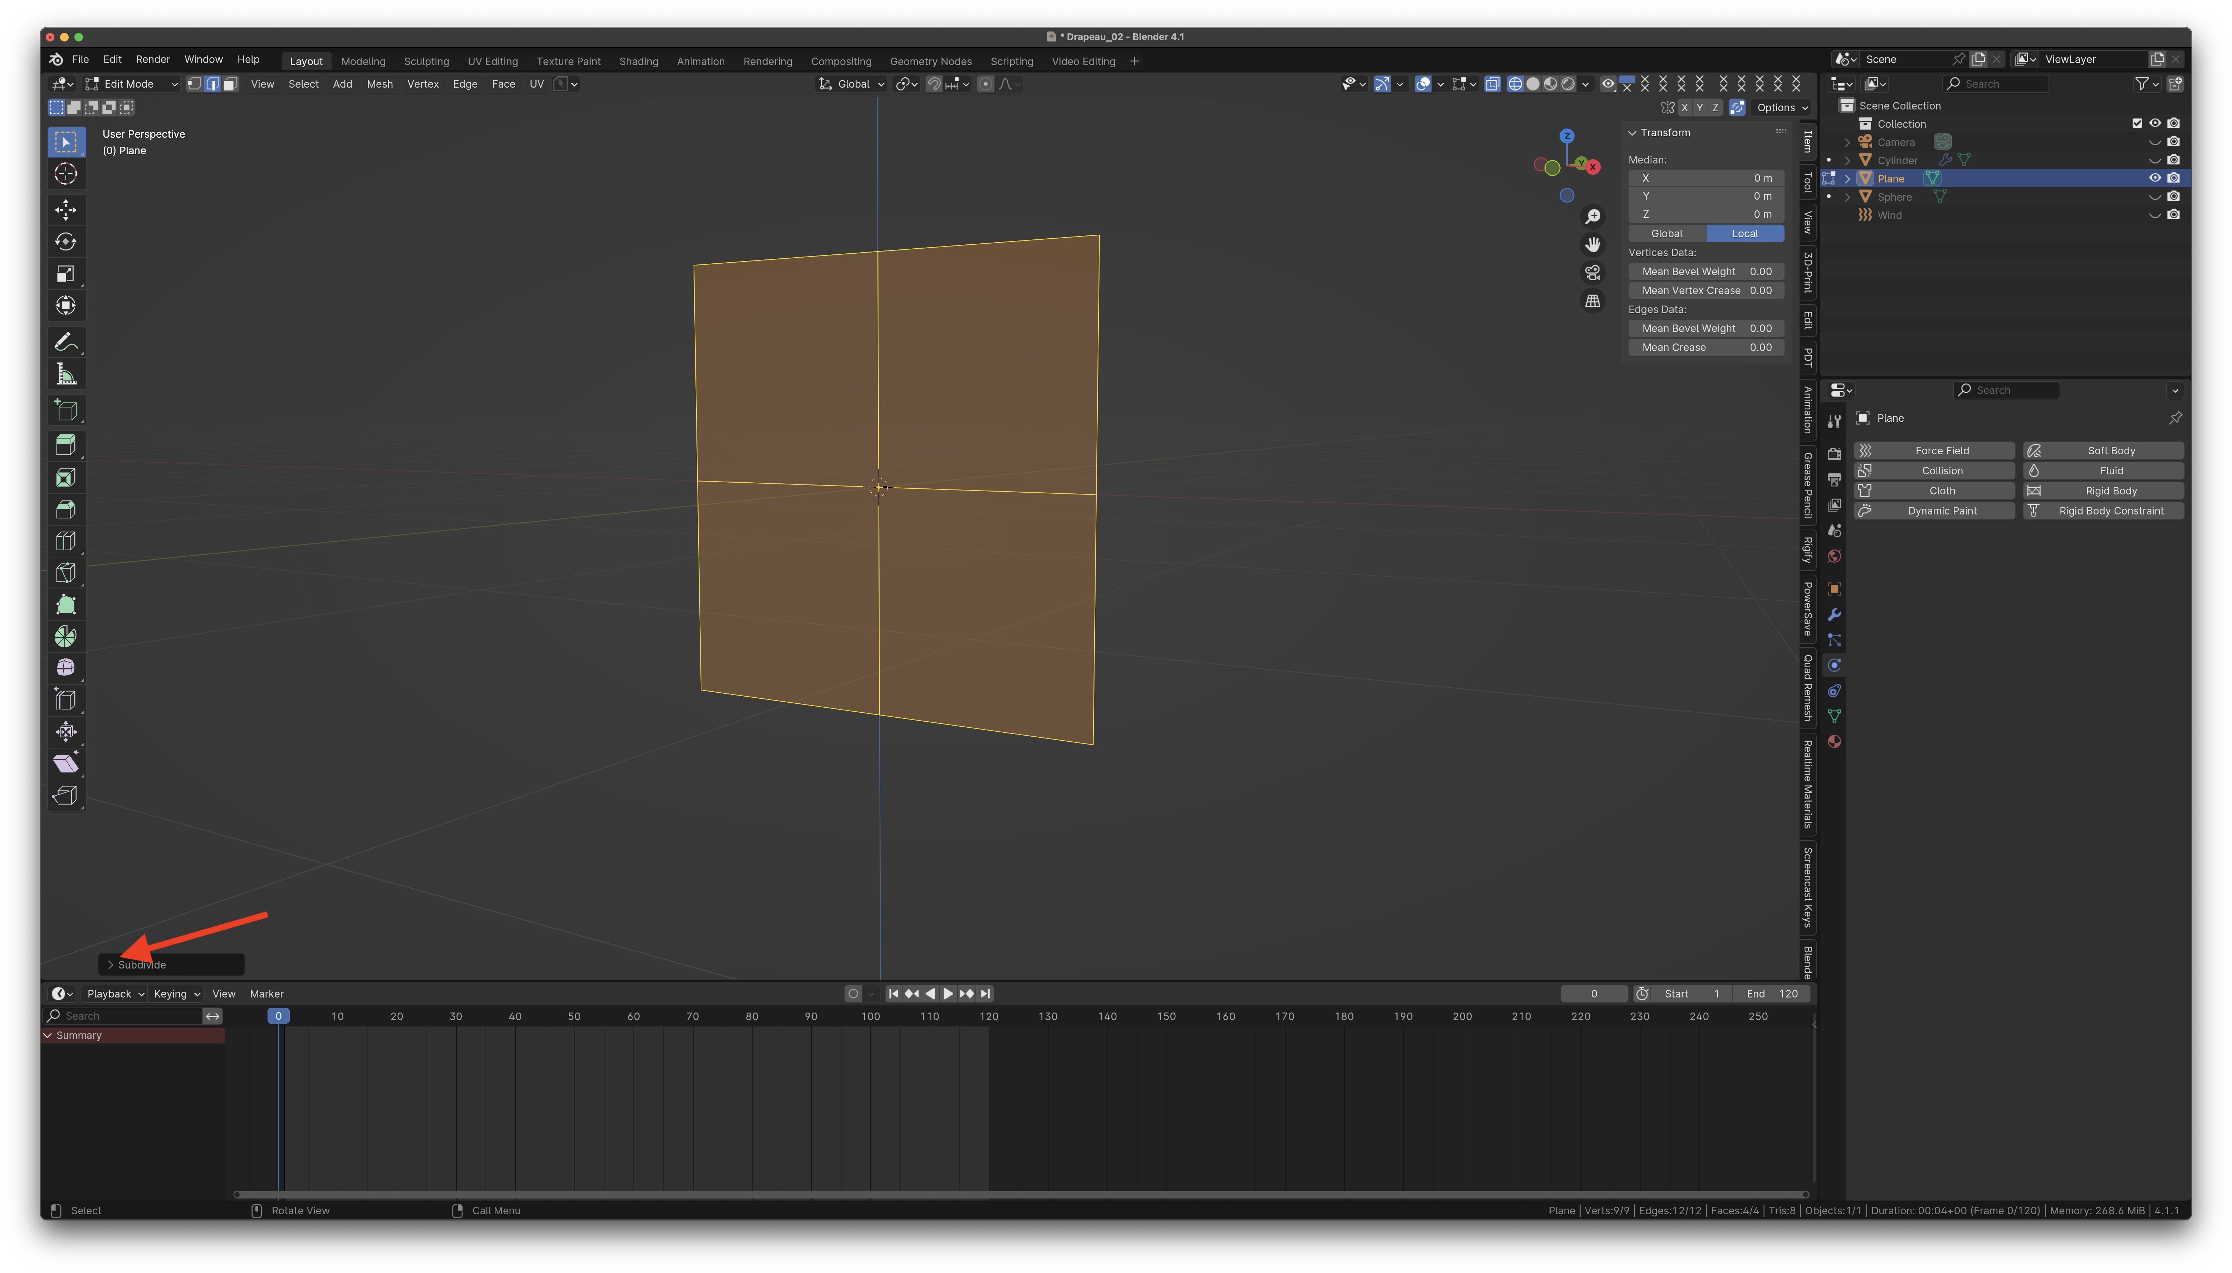Switch to the Sculpting workspace tab
This screenshot has height=1273, width=2232.
tap(426, 61)
